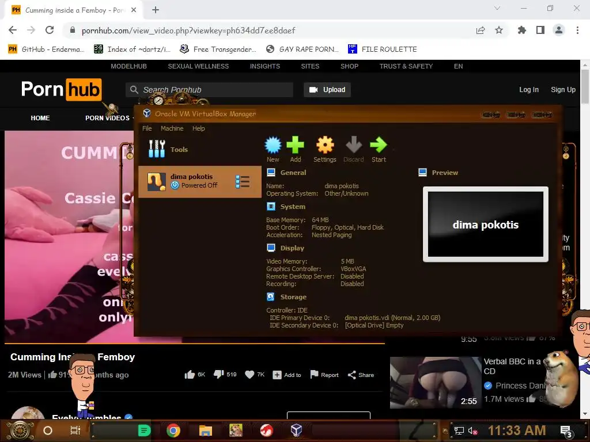
Task: Click the Share button under the video
Action: [361, 375]
